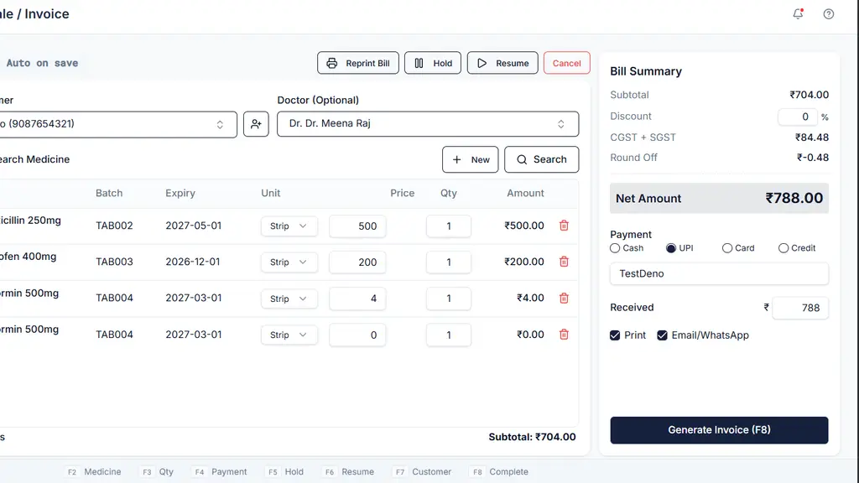Toggle the Print checkbox
The height and width of the screenshot is (483, 859).
(615, 335)
